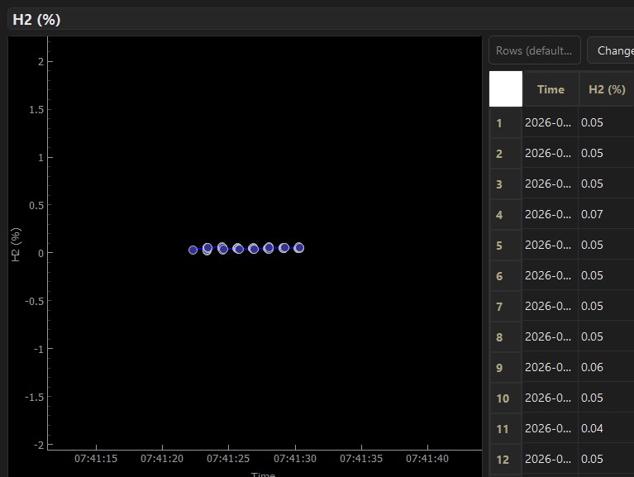Click the Time cell in row 8
This screenshot has height=477, width=634.
pyautogui.click(x=550, y=336)
